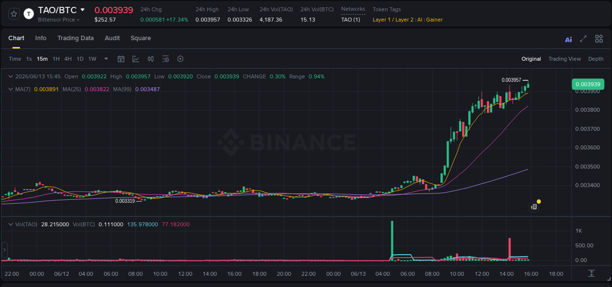Screen dimensions: 612x287
Task: Select the 1H interval
Action: (x=56, y=59)
